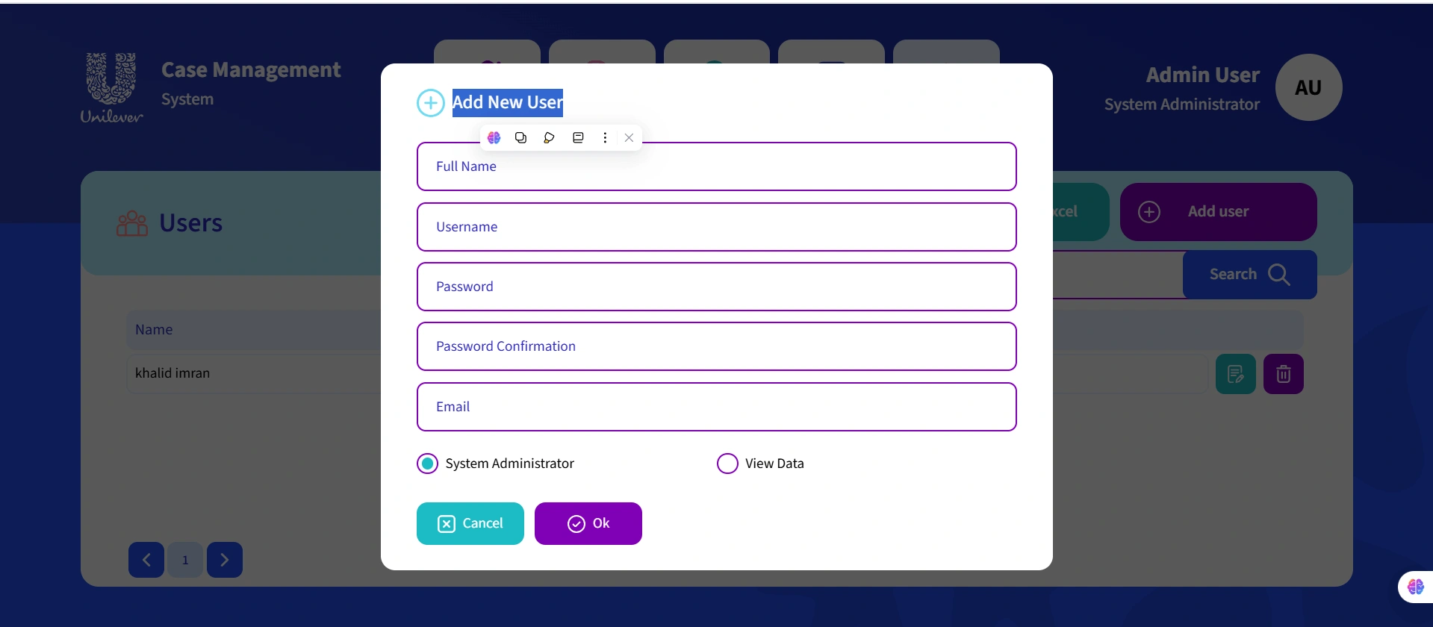Open the dictionary icon in the popup toolbar
The height and width of the screenshot is (627, 1433).
[577, 137]
